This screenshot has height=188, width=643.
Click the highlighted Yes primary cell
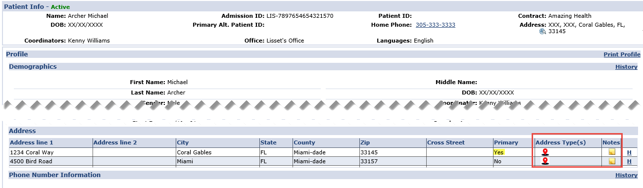point(499,152)
